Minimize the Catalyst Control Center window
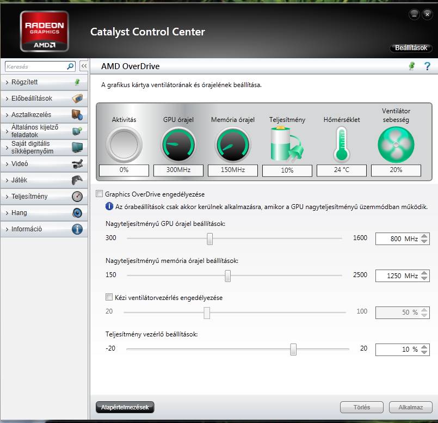 414,15
